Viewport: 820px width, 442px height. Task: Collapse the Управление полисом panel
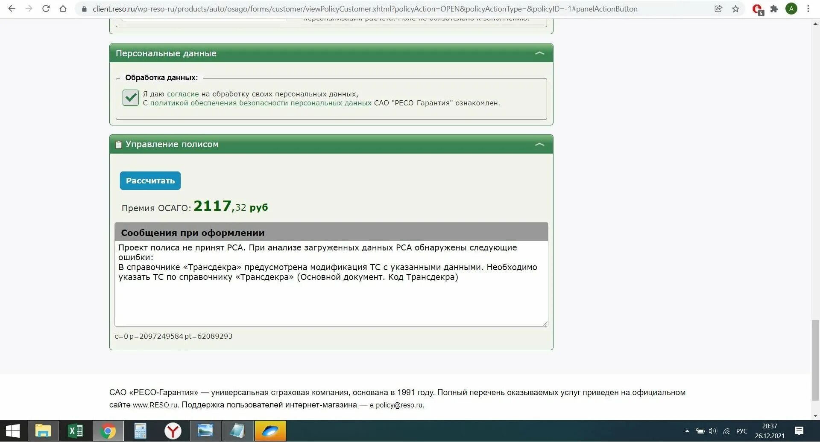coord(539,145)
